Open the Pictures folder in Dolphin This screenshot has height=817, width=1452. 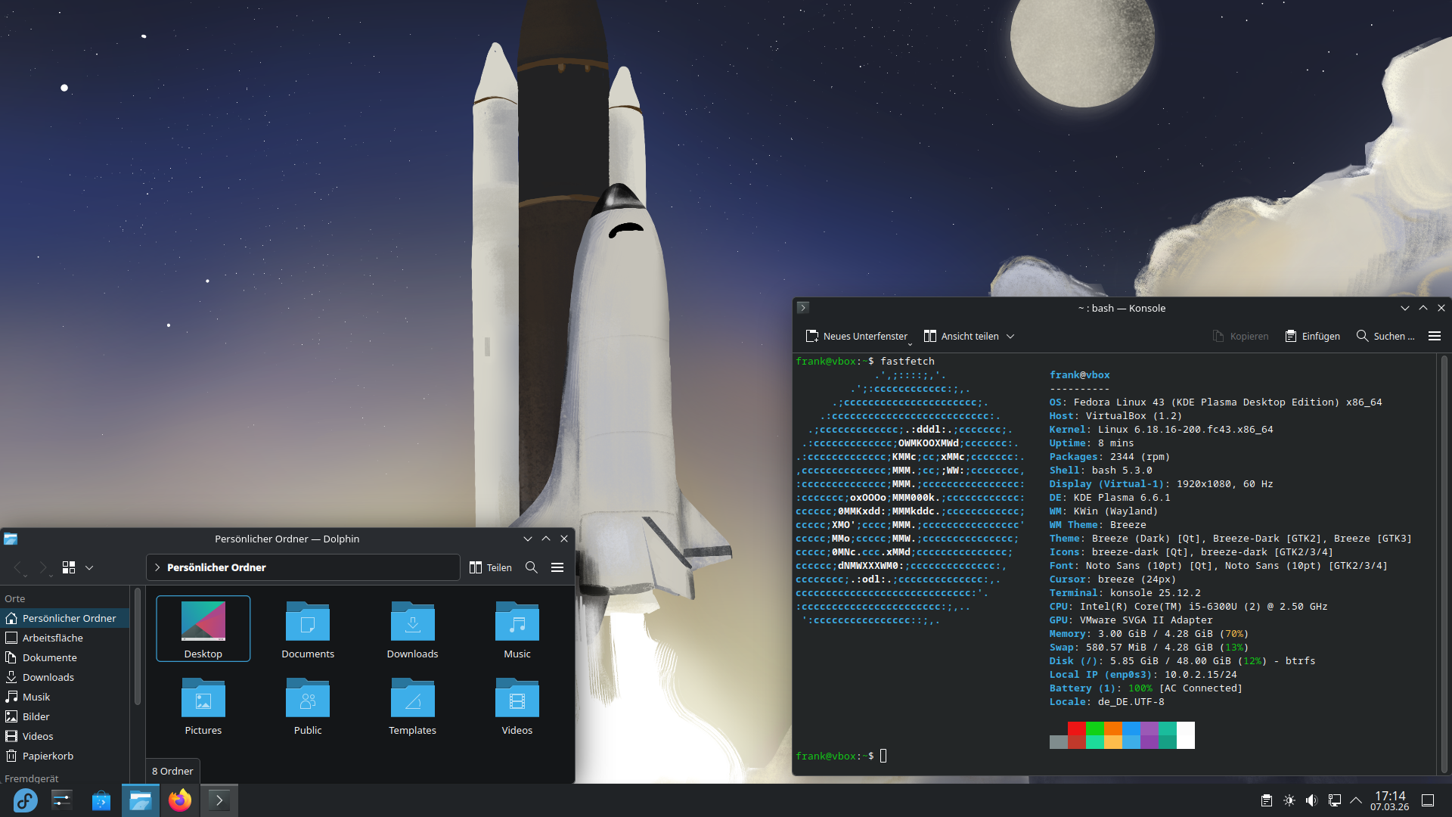click(203, 705)
